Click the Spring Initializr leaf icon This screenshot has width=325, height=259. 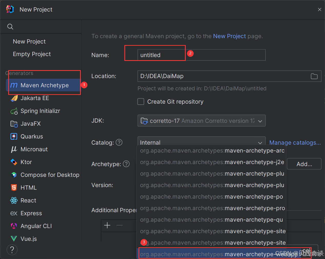coord(14,111)
